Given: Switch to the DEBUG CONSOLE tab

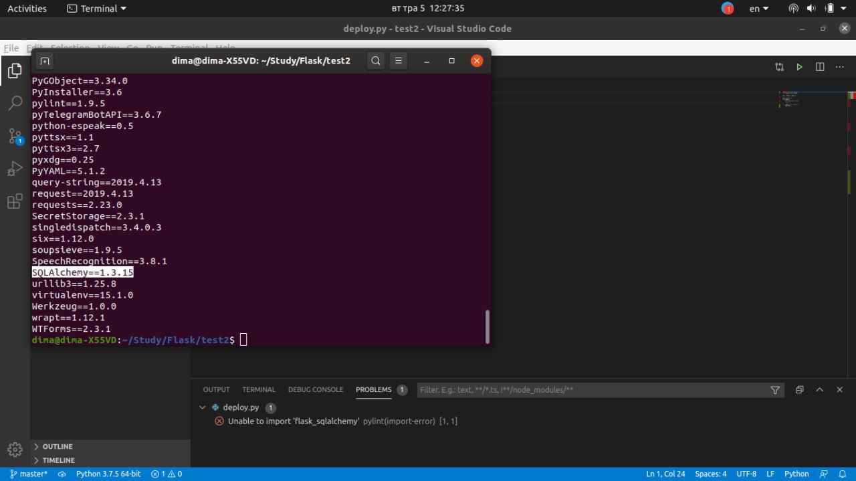Looking at the screenshot, I should coord(316,389).
